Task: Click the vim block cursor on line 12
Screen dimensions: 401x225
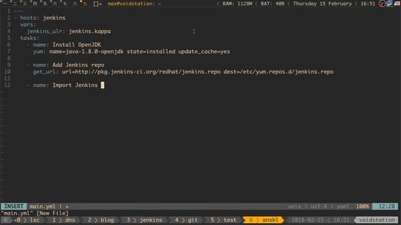Action: click(103, 85)
